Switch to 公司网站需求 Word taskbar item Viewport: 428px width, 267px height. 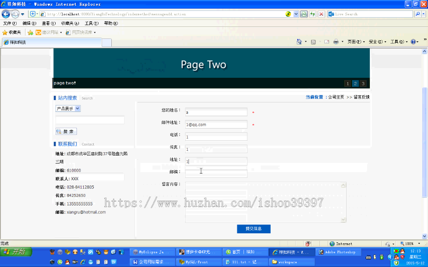click(152, 262)
